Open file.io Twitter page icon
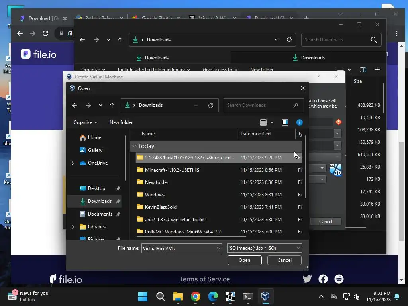Image resolution: width=408 pixels, height=306 pixels. click(x=307, y=279)
